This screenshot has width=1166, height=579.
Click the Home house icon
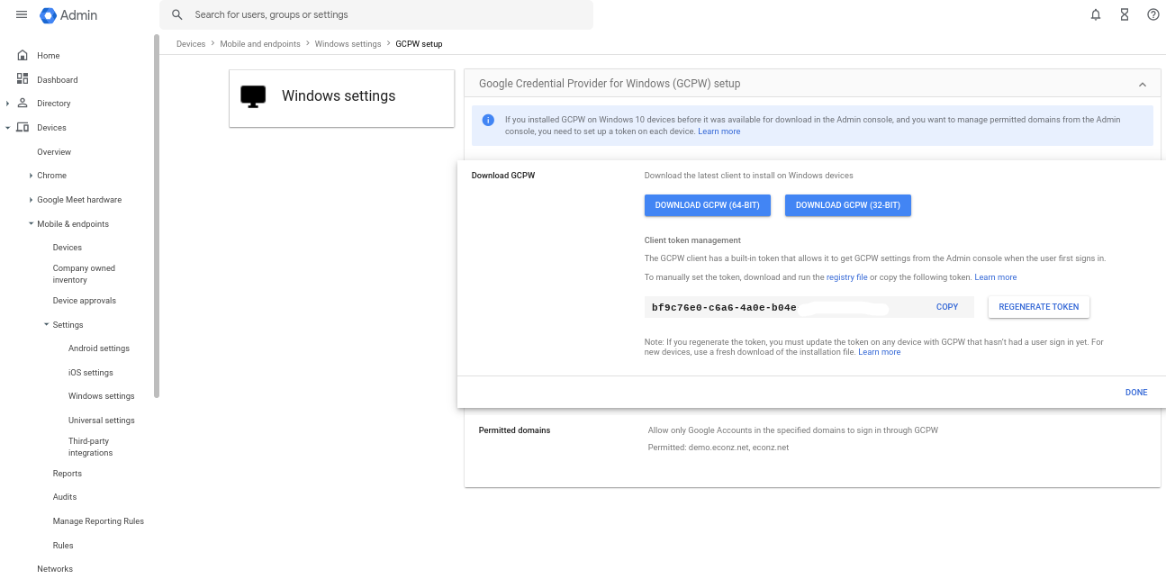23,56
